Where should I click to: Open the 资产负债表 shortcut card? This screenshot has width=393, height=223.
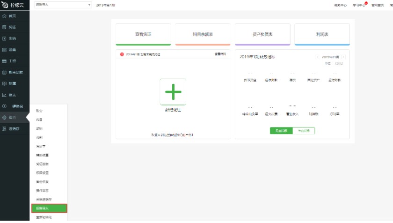[262, 34]
